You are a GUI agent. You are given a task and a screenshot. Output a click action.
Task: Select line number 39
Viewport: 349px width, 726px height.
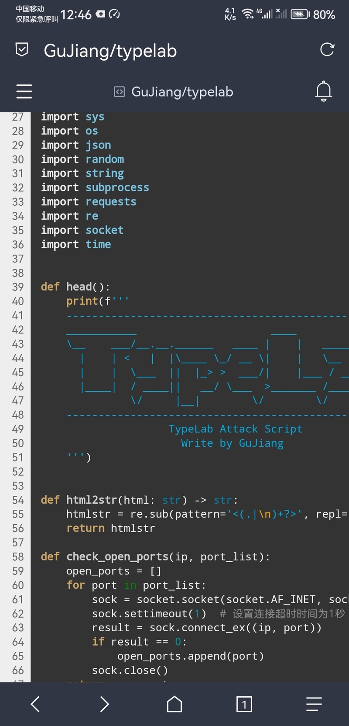click(18, 287)
